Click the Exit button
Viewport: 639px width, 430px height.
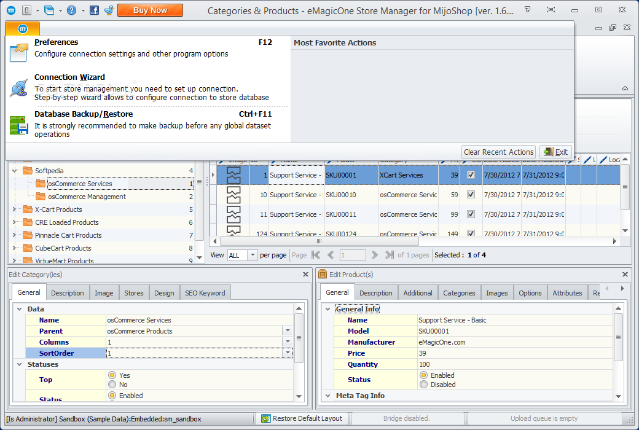coord(556,152)
